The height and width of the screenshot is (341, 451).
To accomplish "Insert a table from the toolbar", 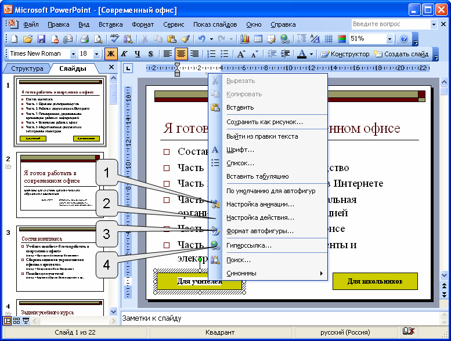I will tap(258, 39).
